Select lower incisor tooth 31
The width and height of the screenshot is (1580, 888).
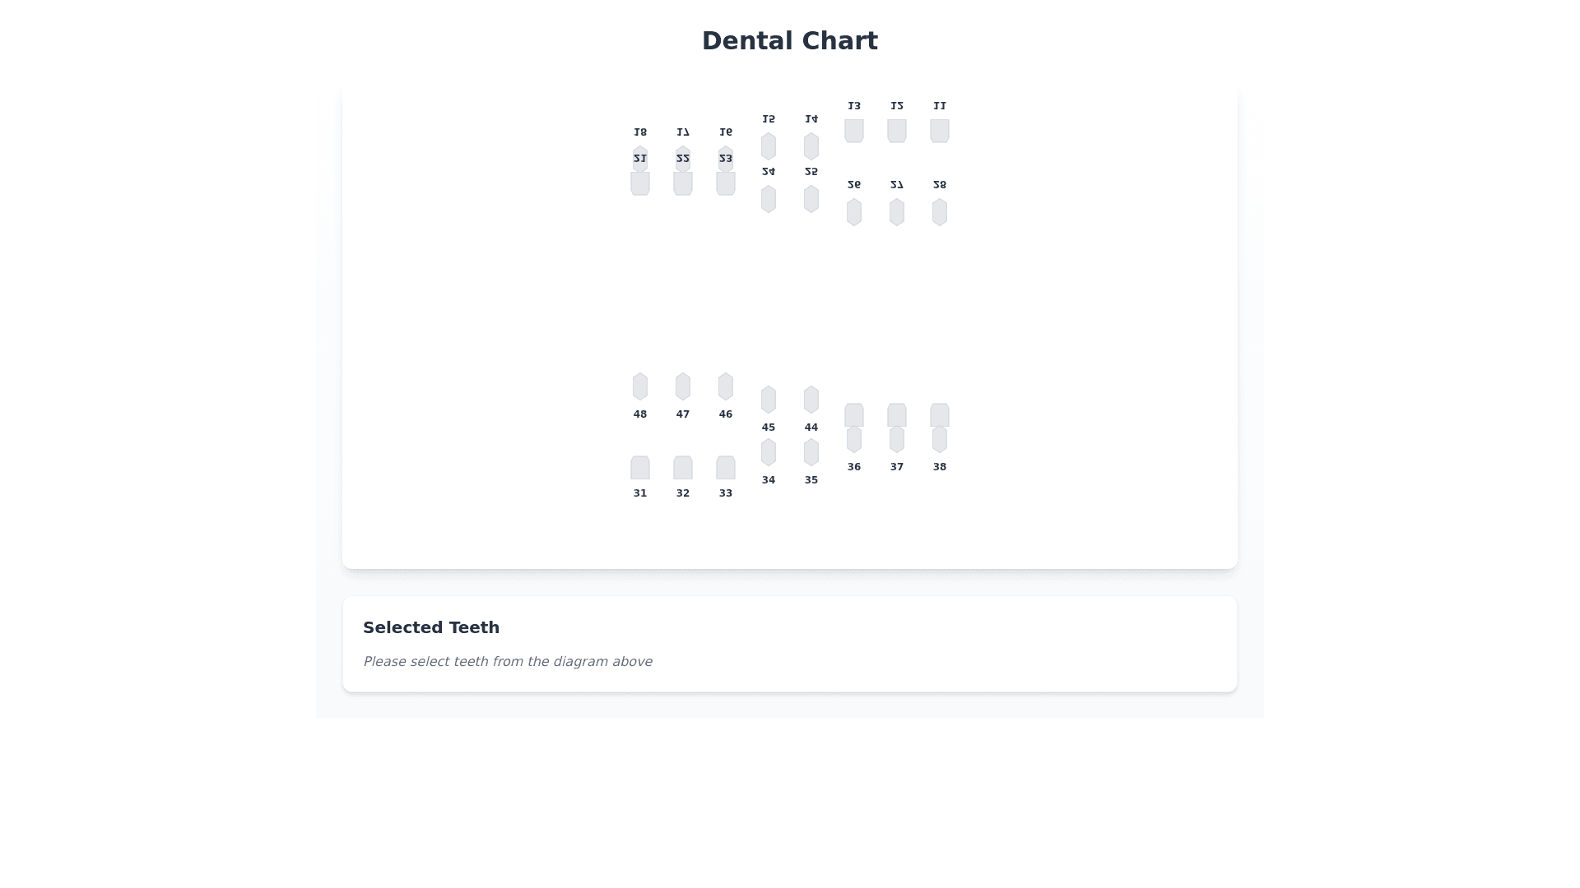(640, 468)
